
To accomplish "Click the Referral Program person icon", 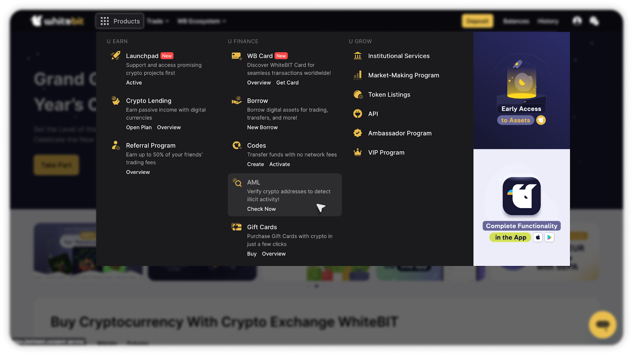I will click(116, 145).
